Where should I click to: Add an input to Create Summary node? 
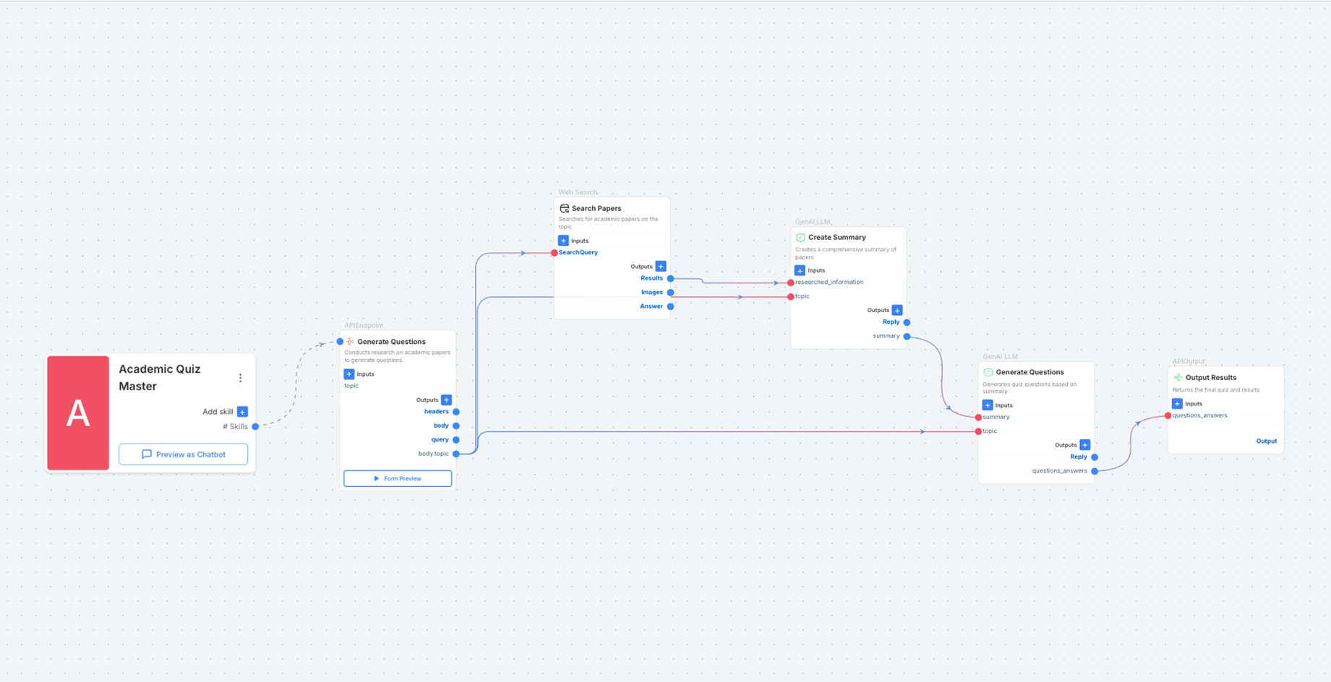(x=800, y=270)
